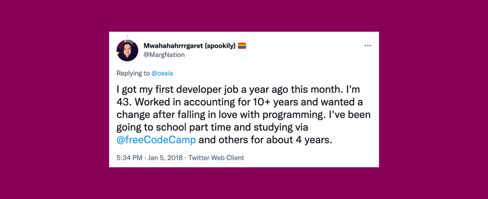Click the magenta background around the tweet
The width and height of the screenshot is (488, 199).
[48, 99]
